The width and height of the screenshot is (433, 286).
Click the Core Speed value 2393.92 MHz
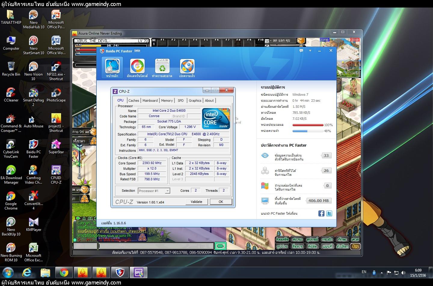point(152,163)
